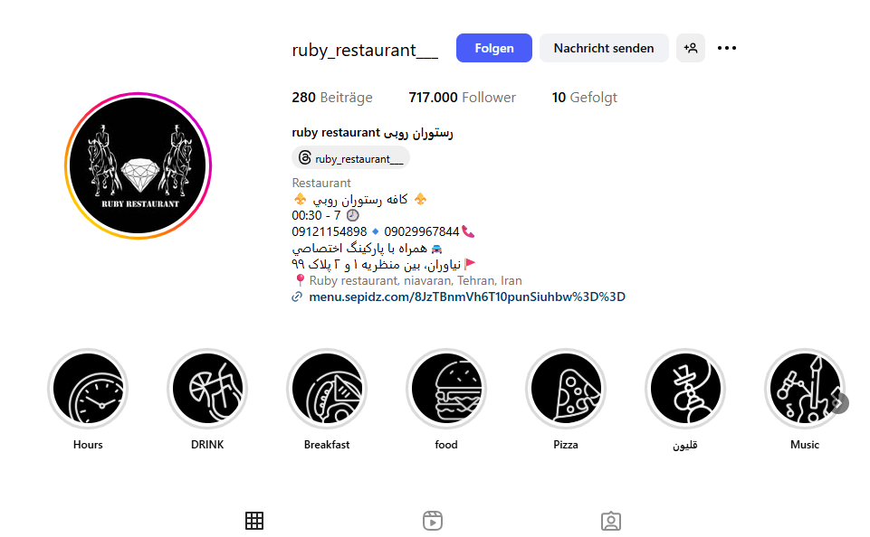
Task: Click the add-person suggestions icon
Action: (690, 48)
